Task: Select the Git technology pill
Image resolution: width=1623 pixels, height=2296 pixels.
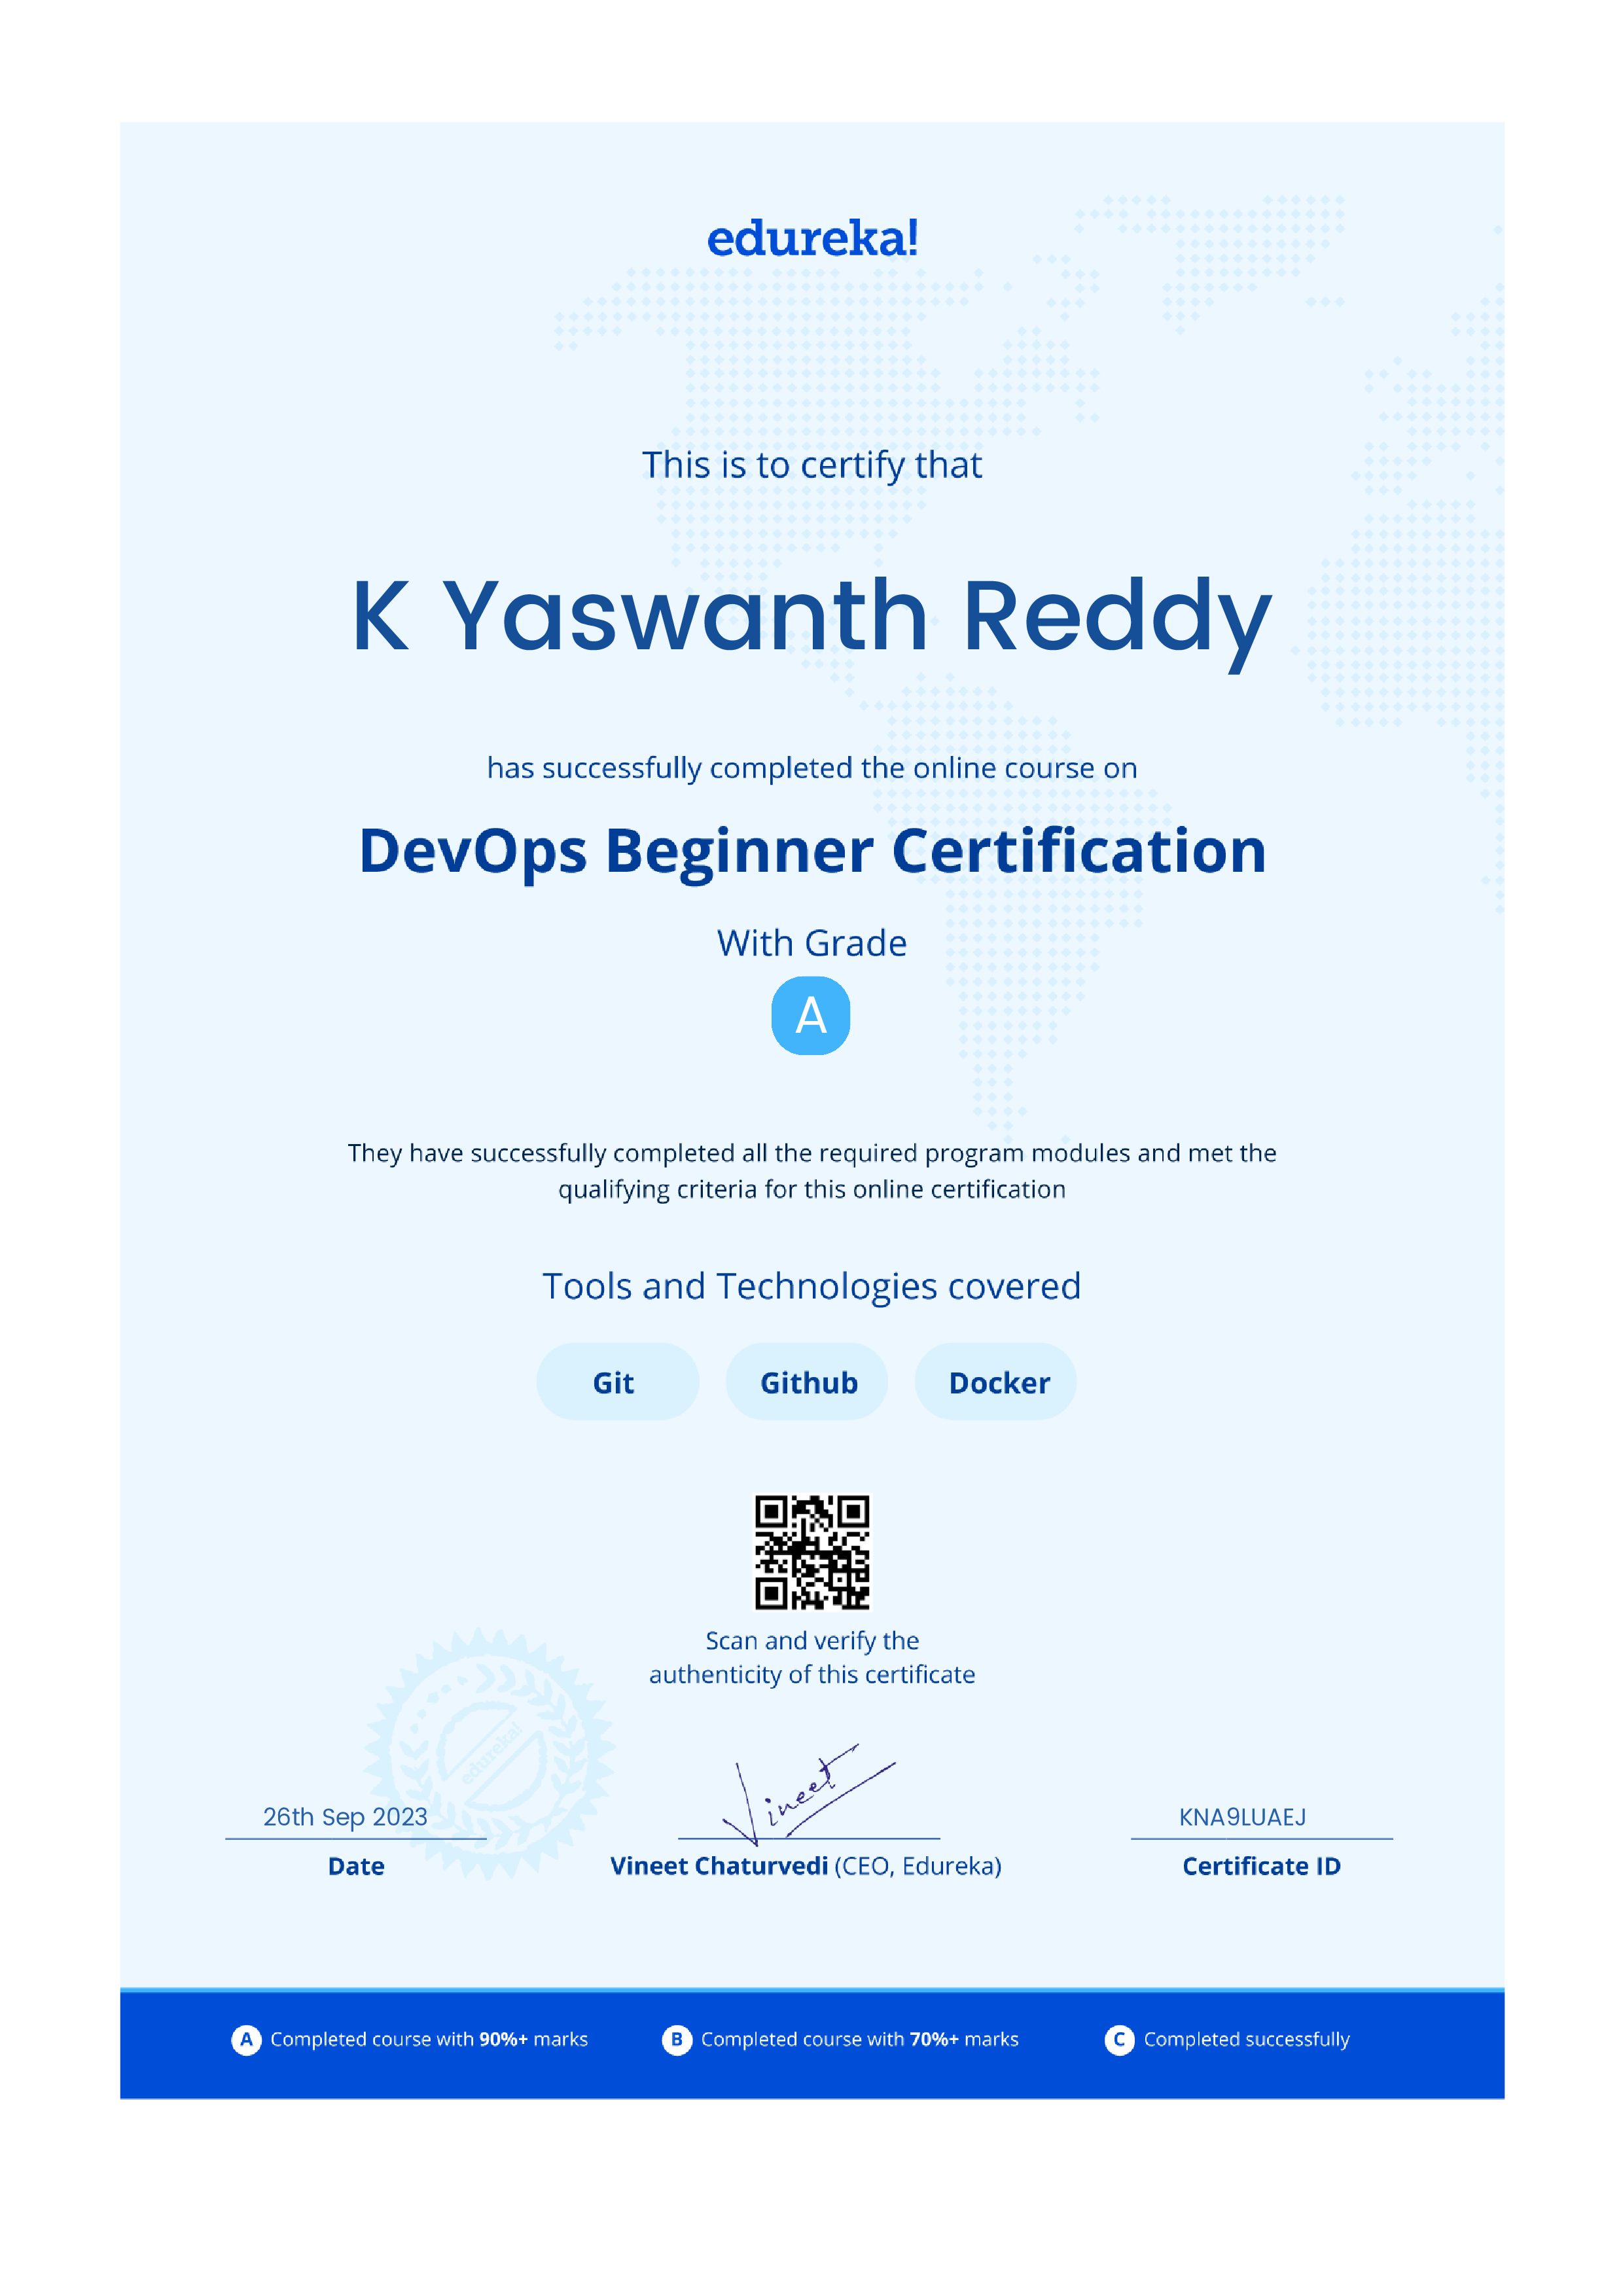Action: 617,1382
